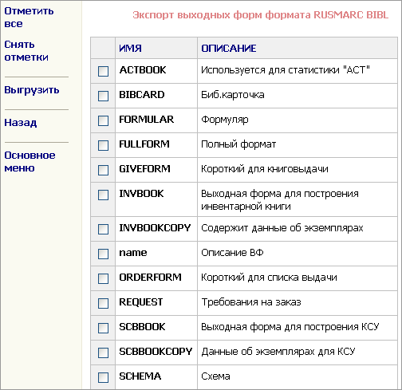The width and height of the screenshot is (402, 390).
Task: Enable the FULLFORM checkbox
Action: click(x=103, y=145)
